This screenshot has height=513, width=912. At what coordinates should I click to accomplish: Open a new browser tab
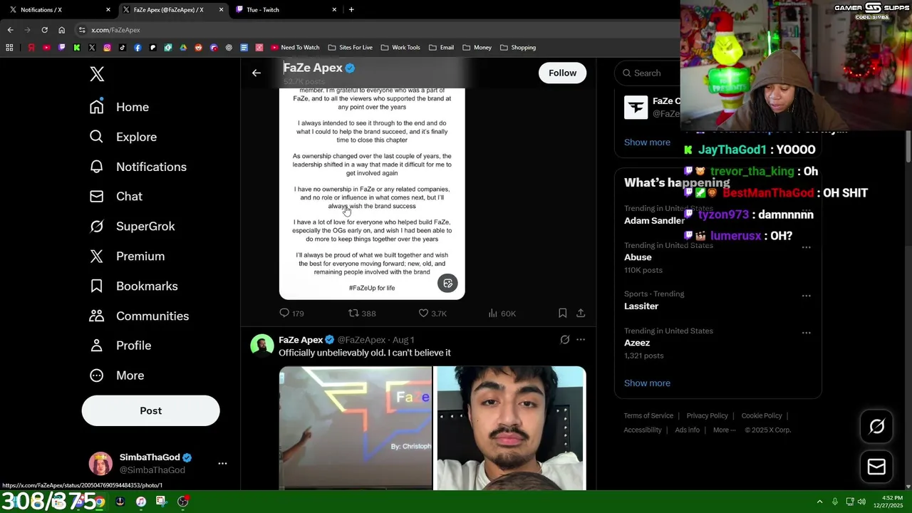[x=351, y=10]
